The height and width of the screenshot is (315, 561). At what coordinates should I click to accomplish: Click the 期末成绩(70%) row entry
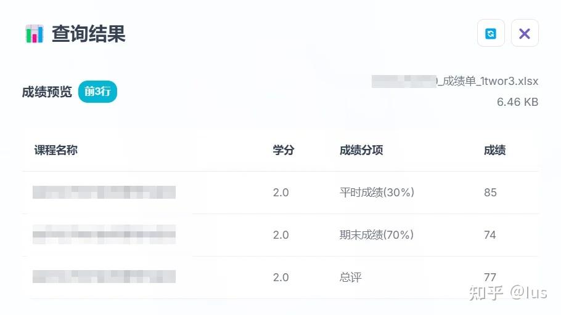tap(377, 235)
